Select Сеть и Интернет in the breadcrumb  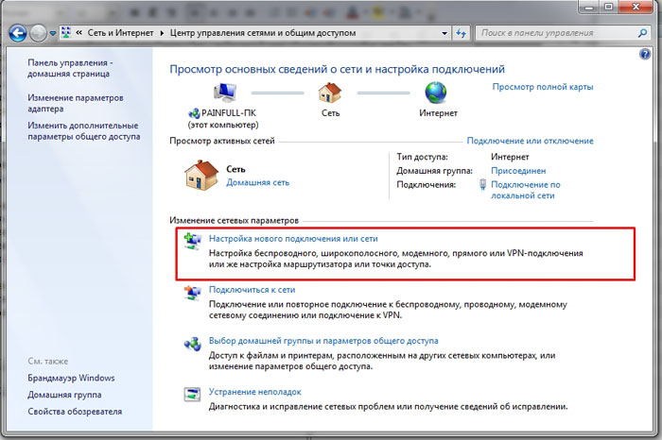click(x=125, y=33)
